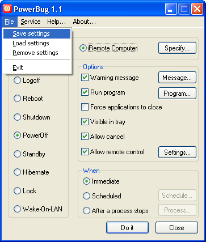Enable Force applications to close checkbox

point(85,107)
